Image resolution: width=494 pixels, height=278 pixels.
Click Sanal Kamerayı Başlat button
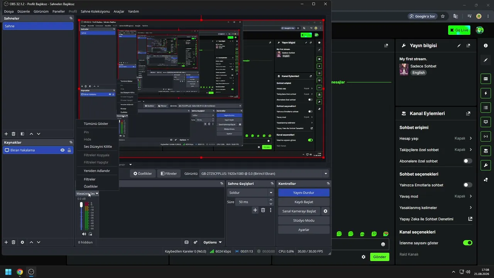pos(299,211)
